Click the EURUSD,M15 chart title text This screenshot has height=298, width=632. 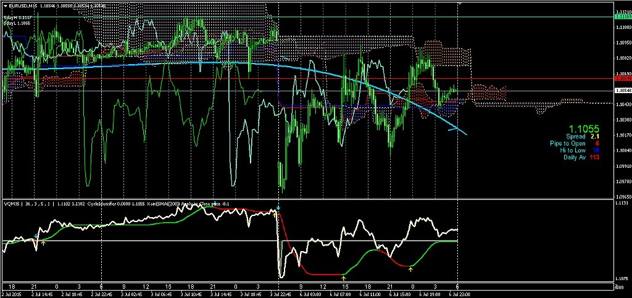pos(22,6)
